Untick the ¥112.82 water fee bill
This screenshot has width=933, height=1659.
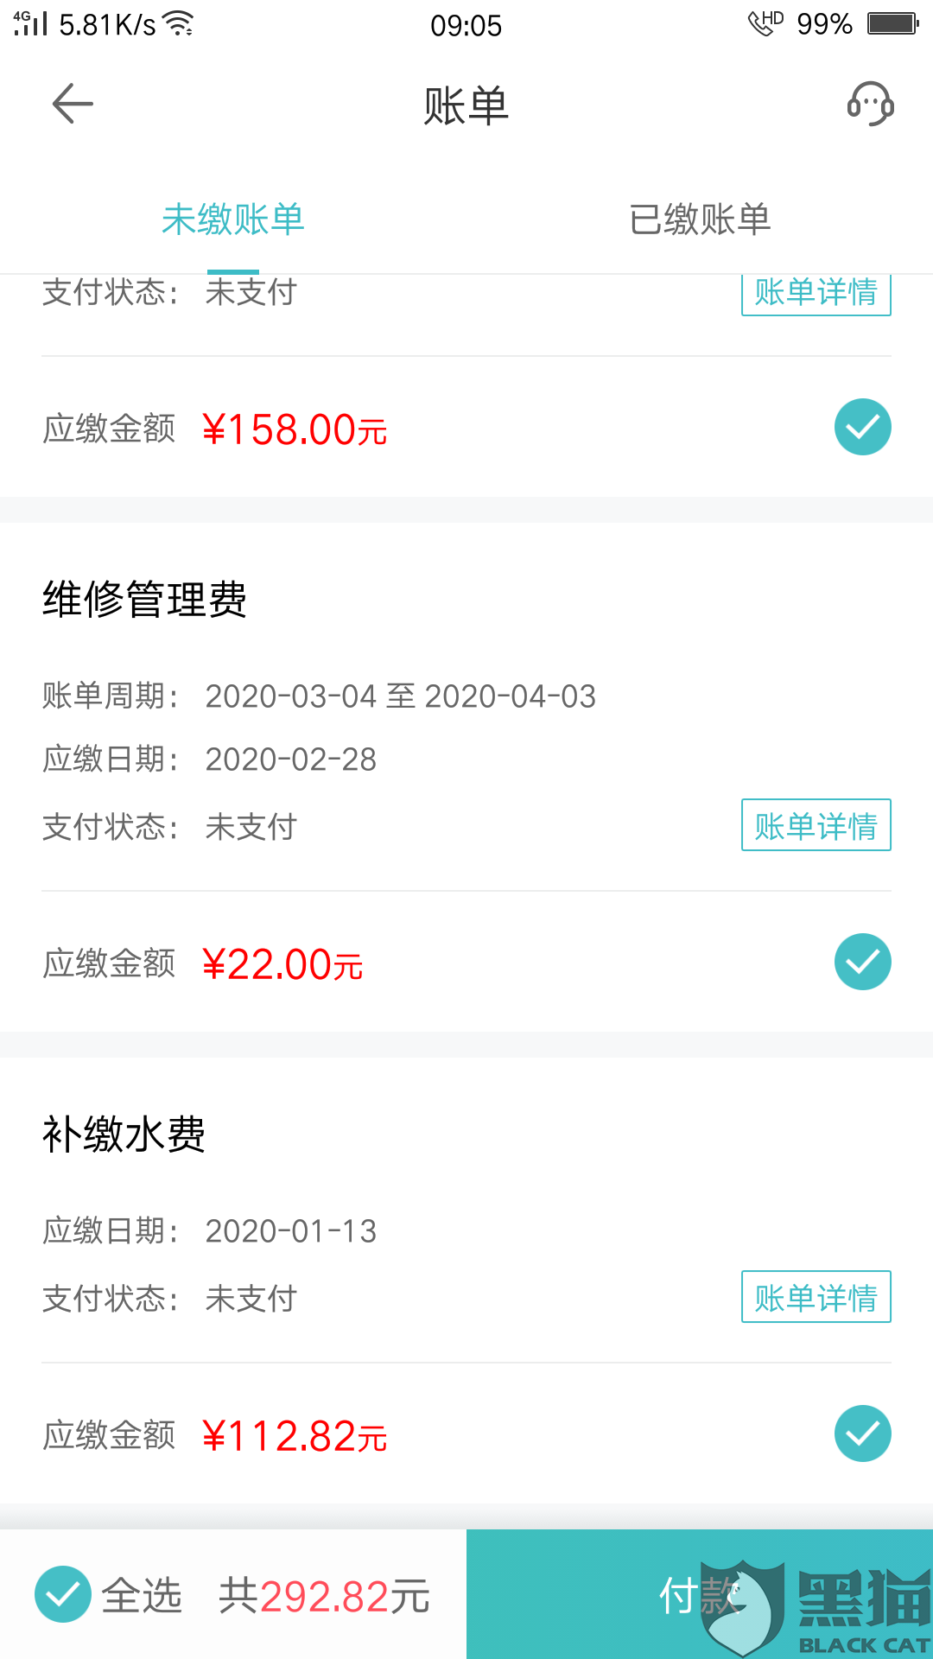[862, 1433]
